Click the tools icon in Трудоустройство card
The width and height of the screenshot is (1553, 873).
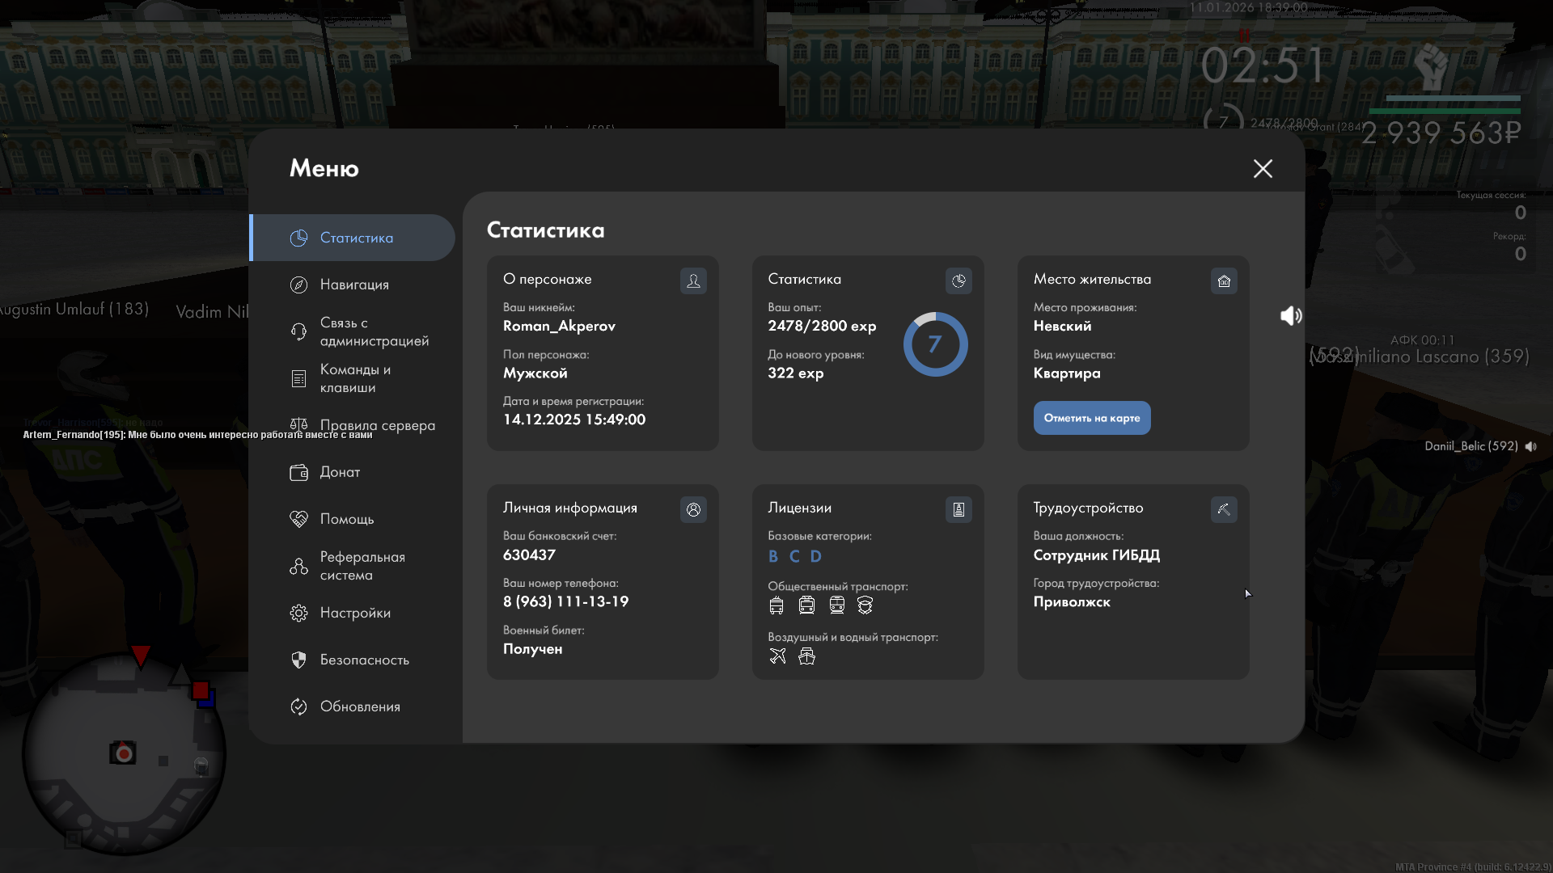point(1224,509)
